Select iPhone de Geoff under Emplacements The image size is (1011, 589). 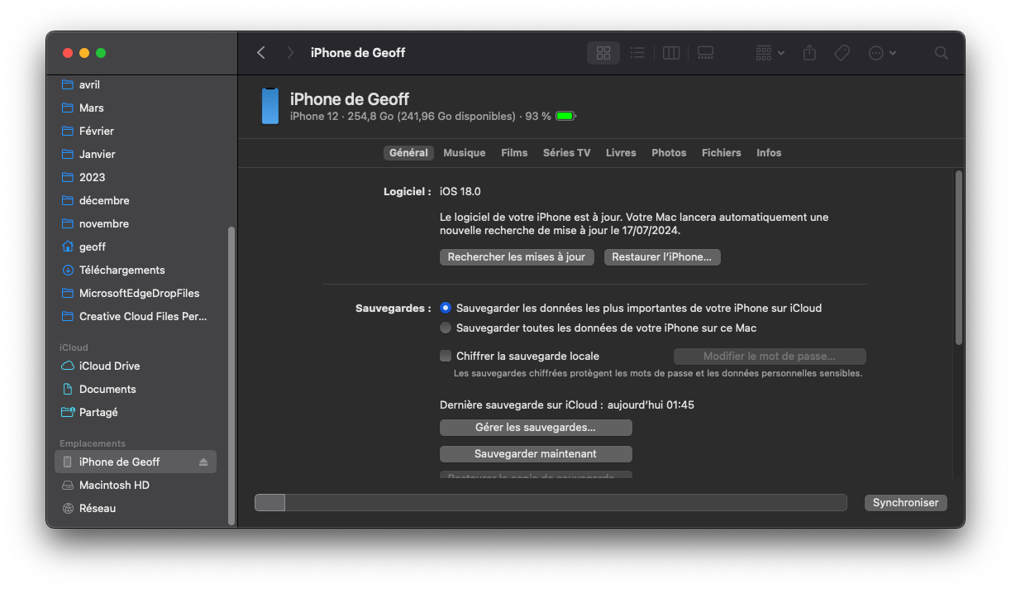click(x=136, y=462)
